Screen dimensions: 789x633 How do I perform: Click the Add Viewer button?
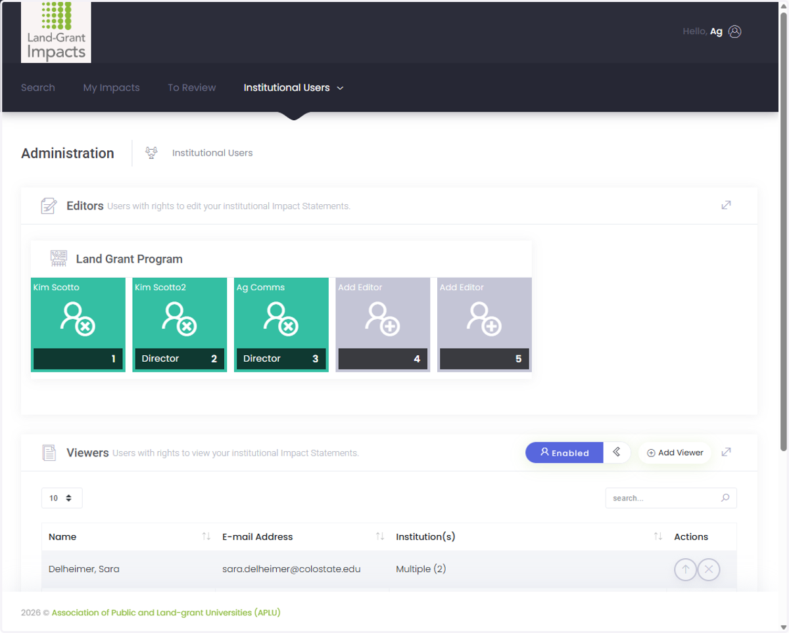[675, 452]
